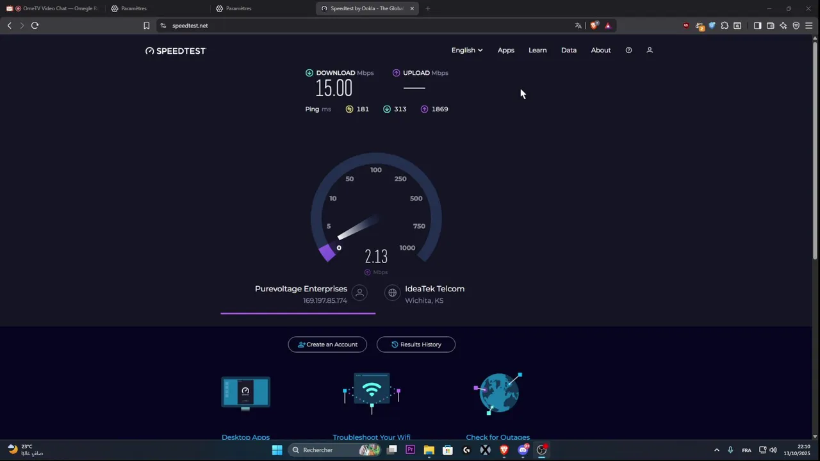Click the Rechercher taskbar search box
Image resolution: width=820 pixels, height=461 pixels.
[335, 450]
